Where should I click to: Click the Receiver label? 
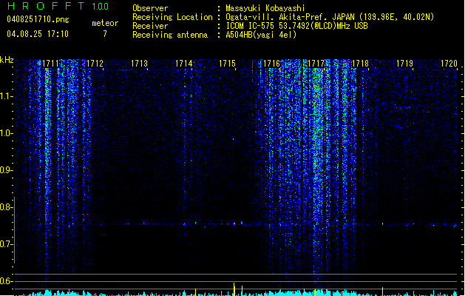[150, 26]
